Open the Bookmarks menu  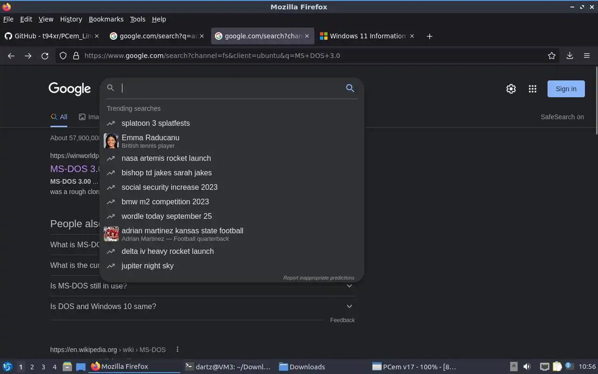point(106,19)
